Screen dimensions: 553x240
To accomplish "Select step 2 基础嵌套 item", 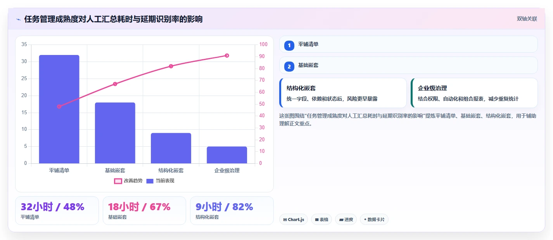I will (x=408, y=65).
